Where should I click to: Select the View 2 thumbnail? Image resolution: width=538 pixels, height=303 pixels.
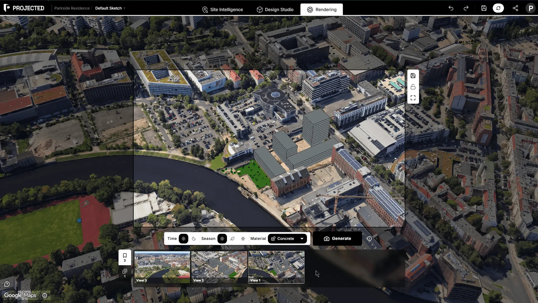tap(219, 267)
